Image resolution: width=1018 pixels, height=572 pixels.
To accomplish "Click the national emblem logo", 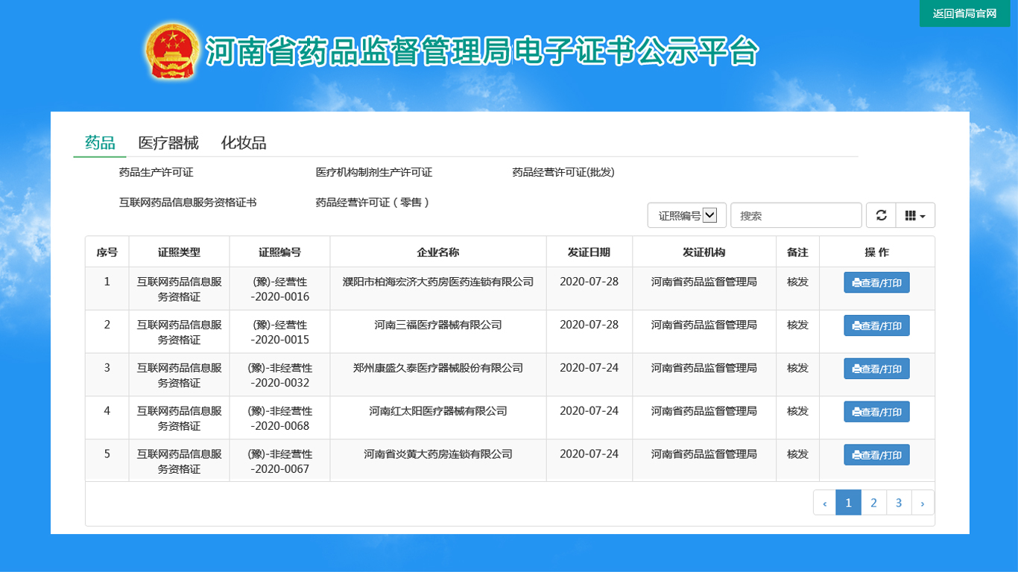I will click(x=173, y=51).
